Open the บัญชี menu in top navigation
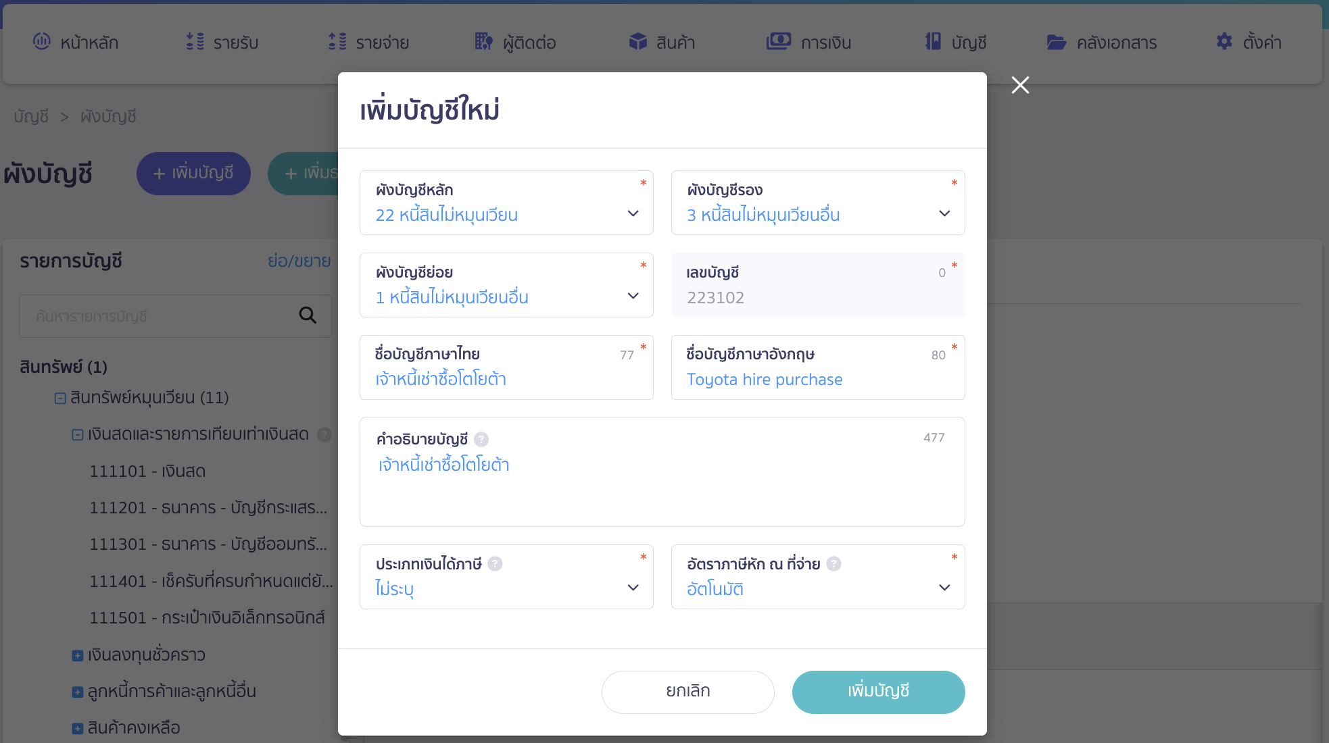Image resolution: width=1329 pixels, height=743 pixels. click(x=956, y=42)
